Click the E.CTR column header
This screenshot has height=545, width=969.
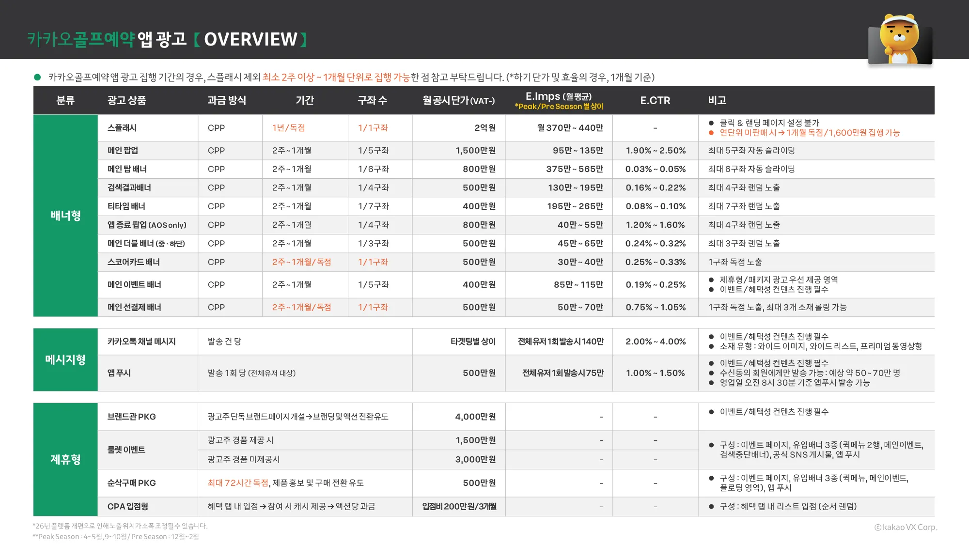[x=655, y=100]
